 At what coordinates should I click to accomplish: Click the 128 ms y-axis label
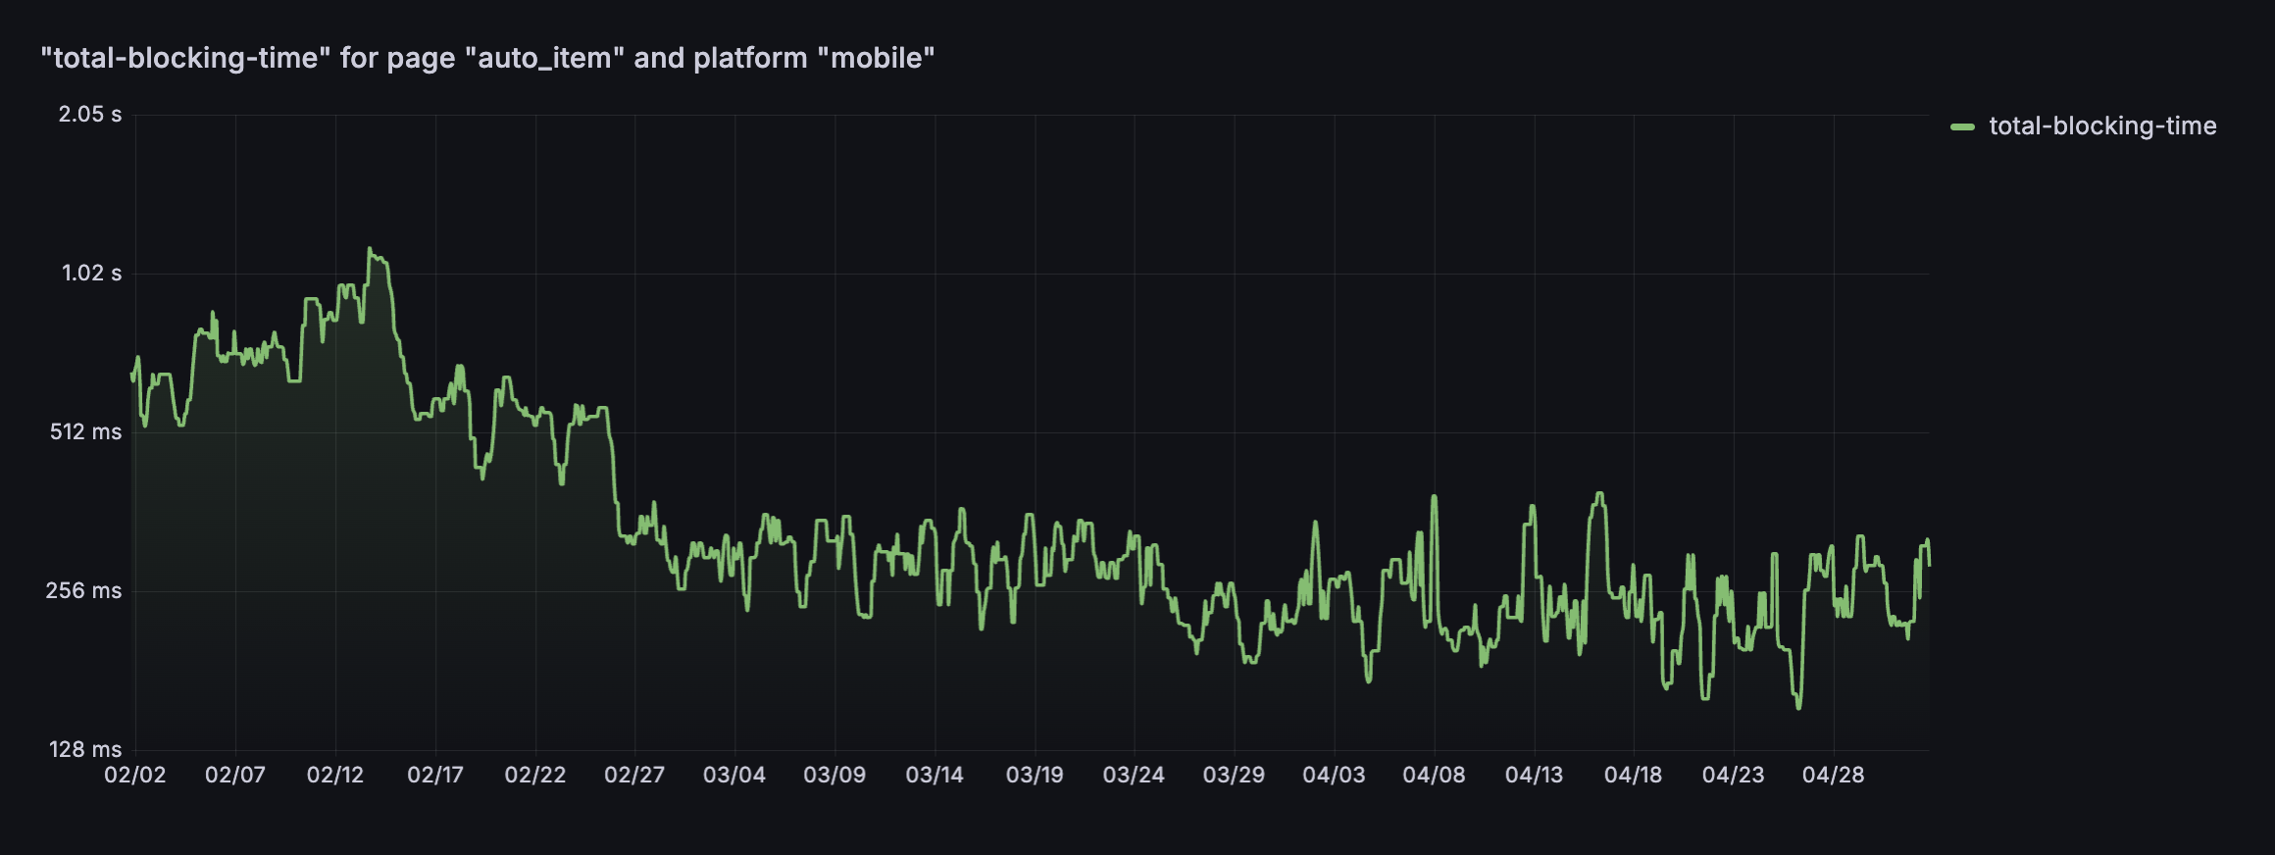point(86,750)
